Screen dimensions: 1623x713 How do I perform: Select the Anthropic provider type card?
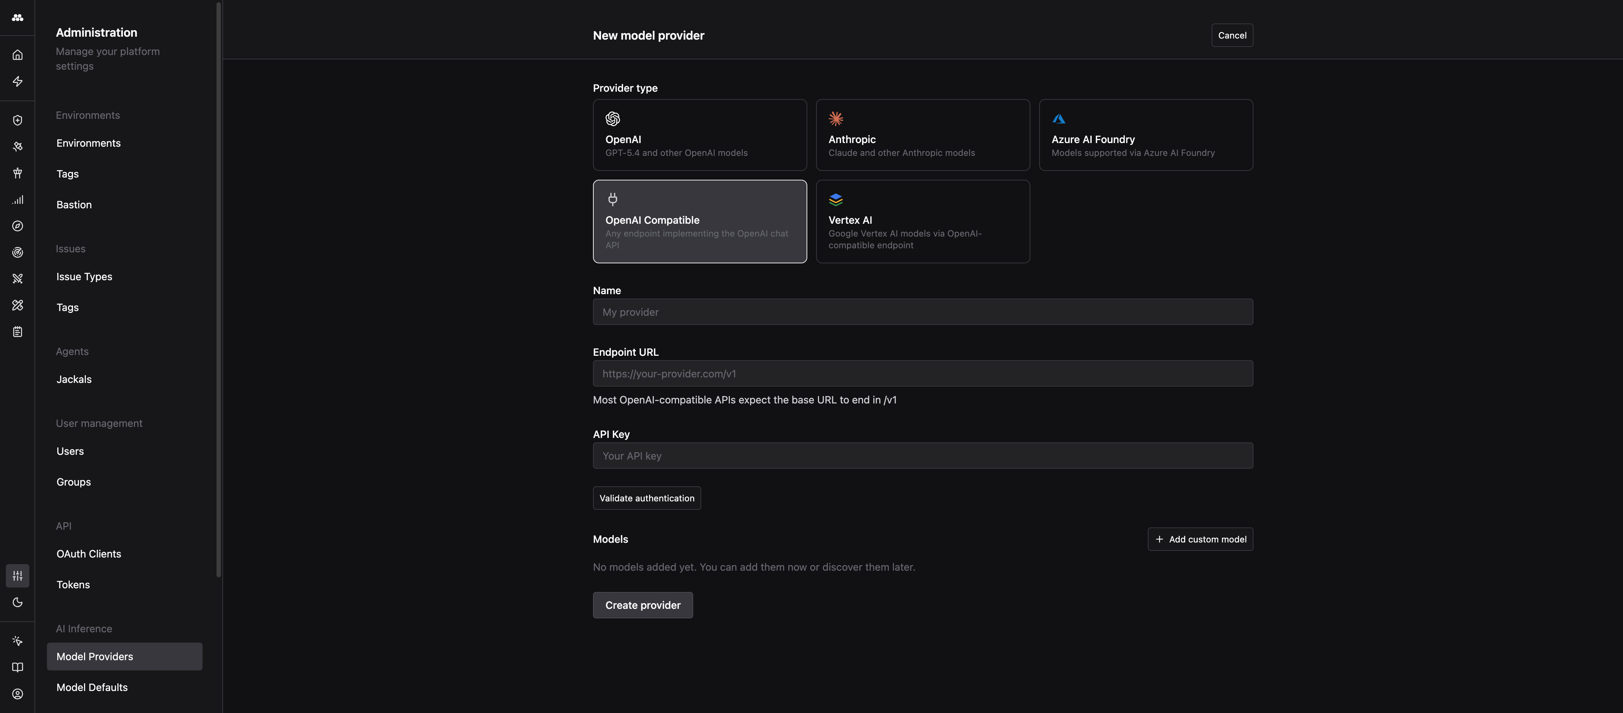(923, 135)
